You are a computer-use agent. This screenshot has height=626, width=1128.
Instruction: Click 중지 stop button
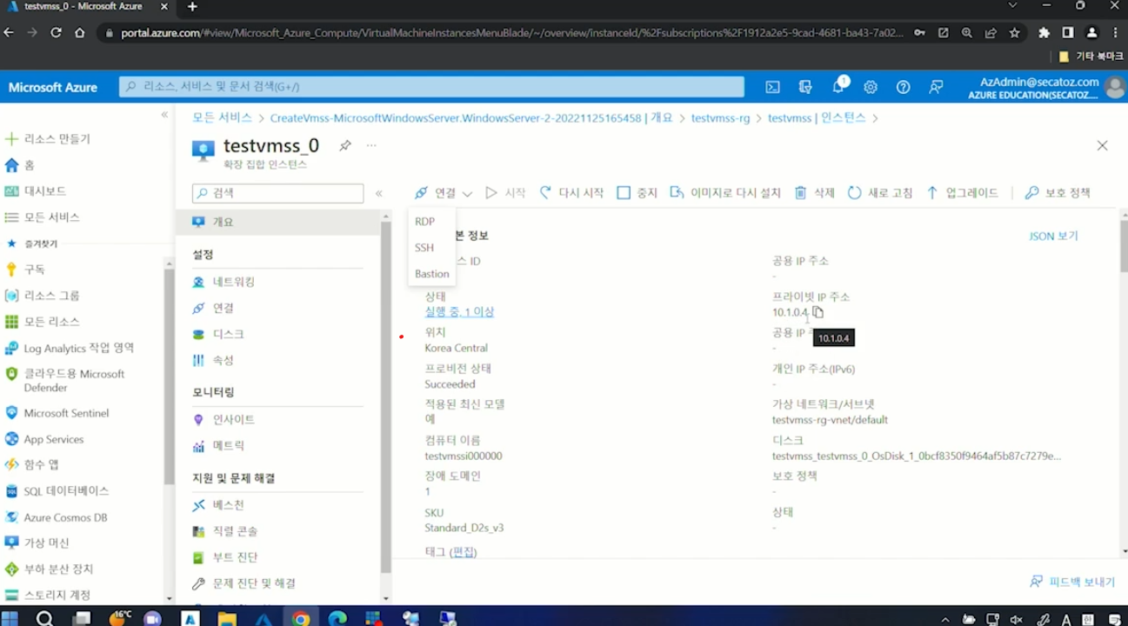coord(637,193)
